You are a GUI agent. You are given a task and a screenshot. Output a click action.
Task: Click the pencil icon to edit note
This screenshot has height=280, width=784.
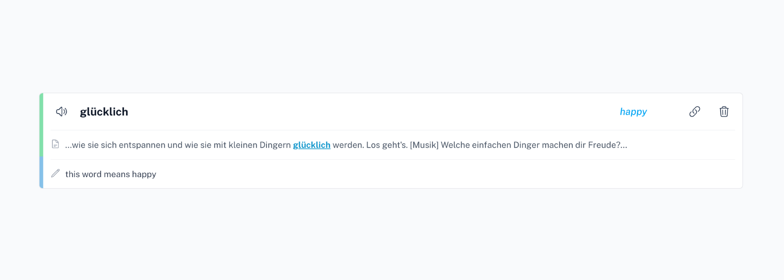click(x=56, y=173)
